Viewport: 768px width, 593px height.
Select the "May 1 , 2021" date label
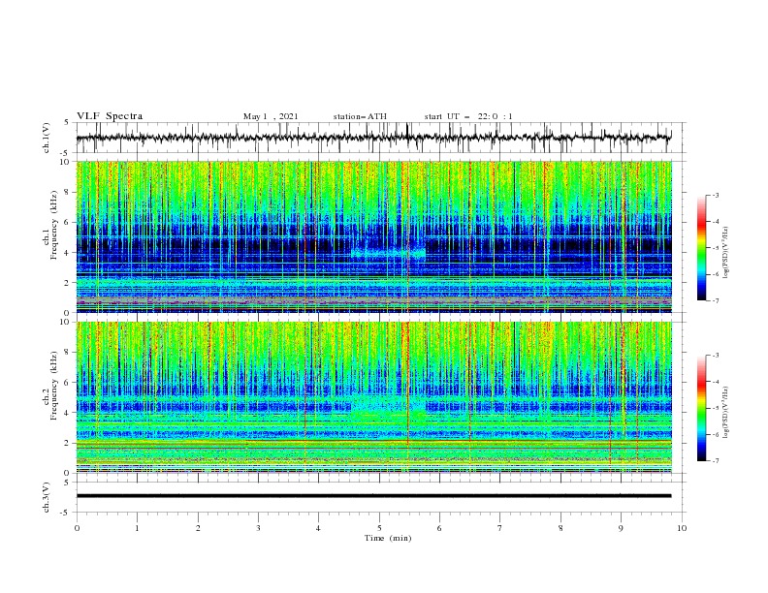point(271,116)
